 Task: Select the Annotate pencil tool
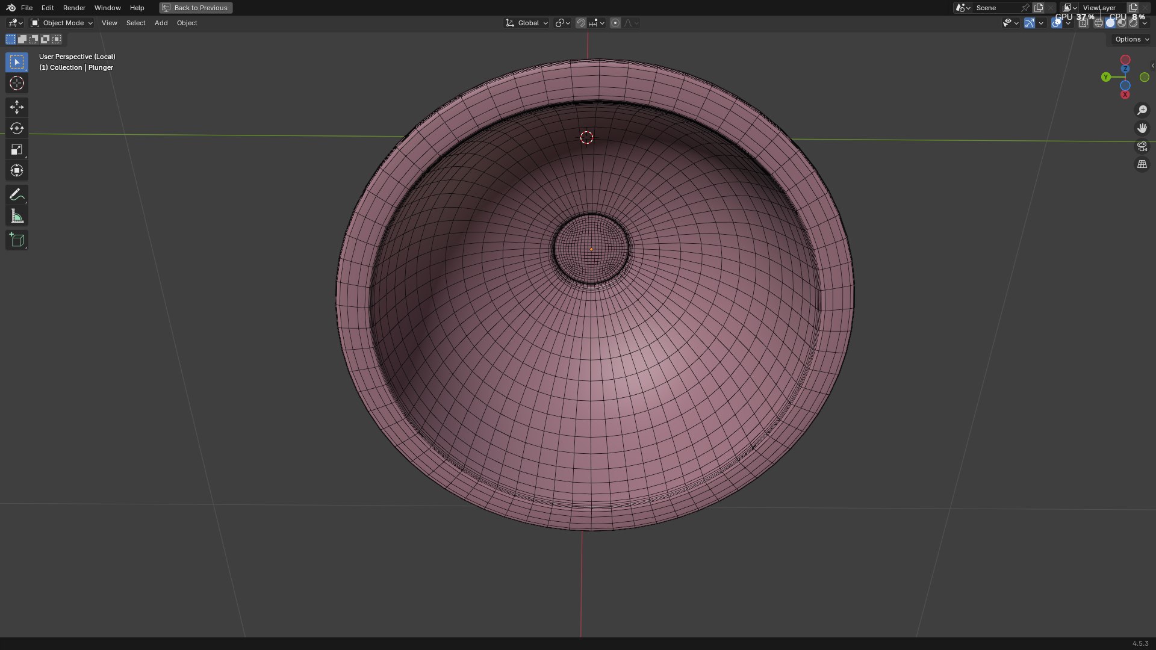tap(16, 194)
